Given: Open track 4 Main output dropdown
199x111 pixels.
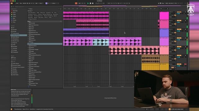Looking at the screenshot, I should click(x=173, y=43).
